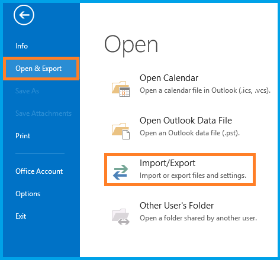
Task: Click 'Open a calendar file in Outlook (.ics, .vcs).'
Action: point(205,90)
